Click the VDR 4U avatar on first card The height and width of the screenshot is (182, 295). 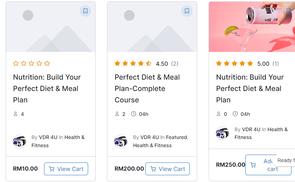coord(20,141)
